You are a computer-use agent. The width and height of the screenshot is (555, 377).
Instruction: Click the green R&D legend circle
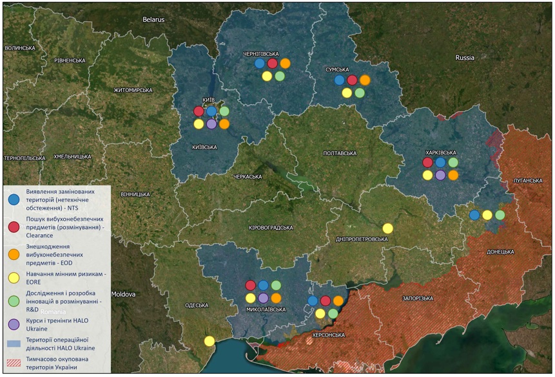click(x=14, y=299)
